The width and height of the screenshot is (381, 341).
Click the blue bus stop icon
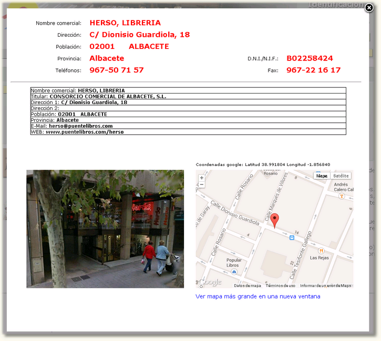(x=292, y=237)
